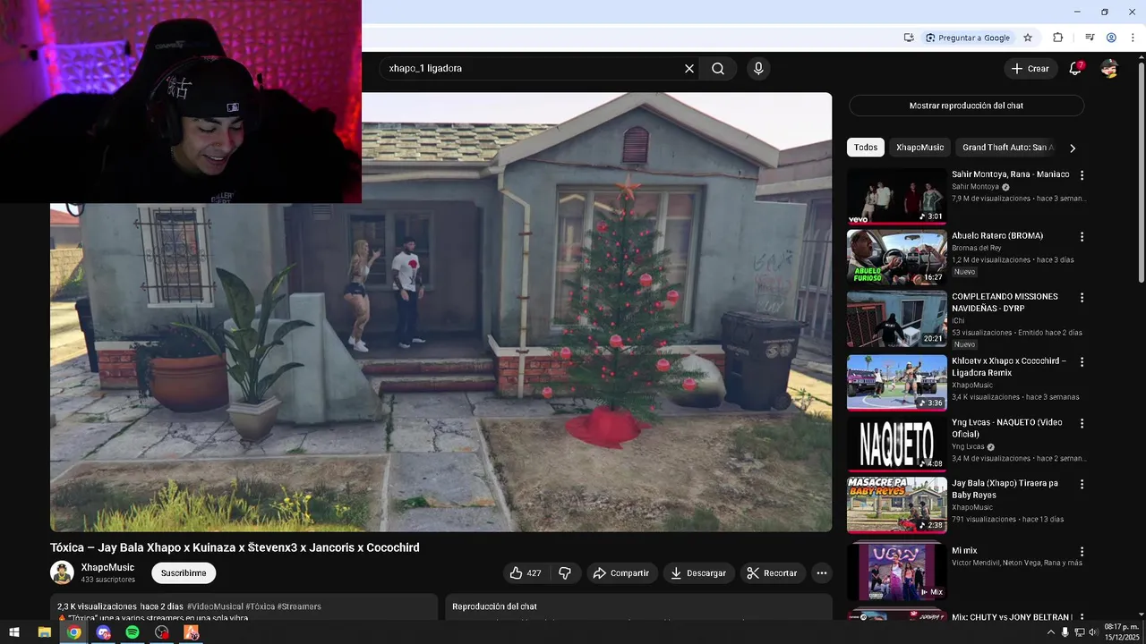Dislike the video with thumbs down
This screenshot has width=1146, height=644.
(x=565, y=573)
